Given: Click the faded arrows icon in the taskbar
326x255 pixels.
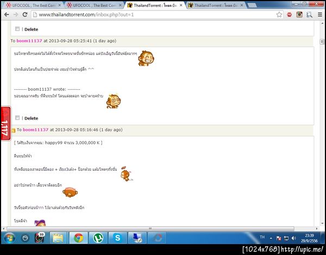Looking at the screenshot, I should point(157,238).
